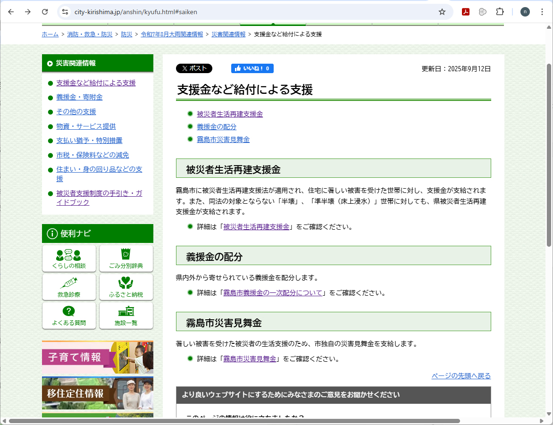
Task: Bookmark this page with the star icon
Action: (x=442, y=12)
